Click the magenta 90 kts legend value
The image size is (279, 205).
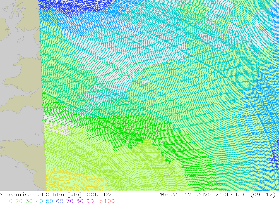point(90,201)
